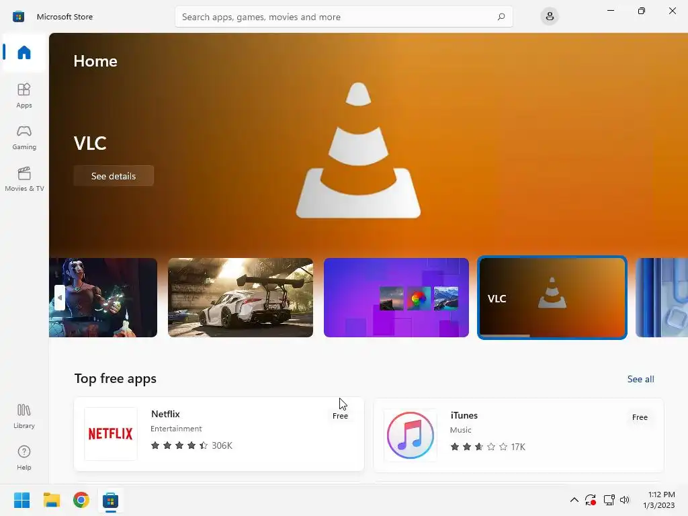Select the purple themes carousel thumbnail
Viewport: 688px width, 516px height.
396,298
